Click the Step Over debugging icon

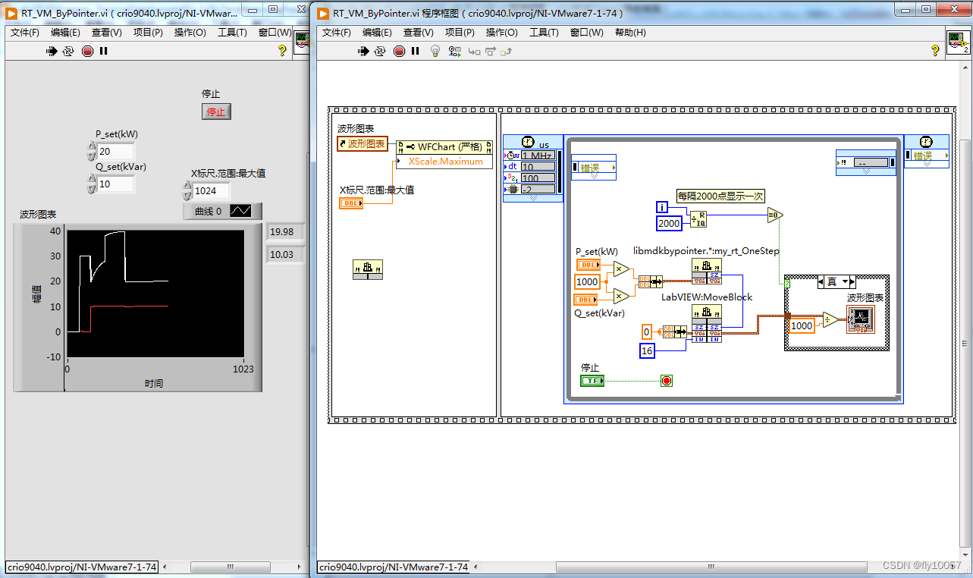coord(489,51)
